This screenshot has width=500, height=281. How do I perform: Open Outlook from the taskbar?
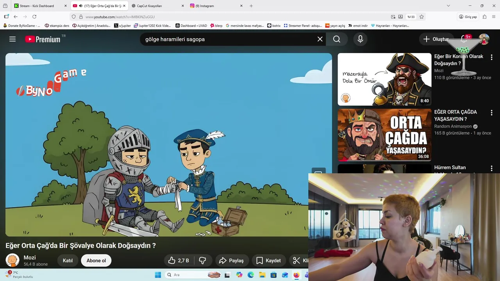285,275
